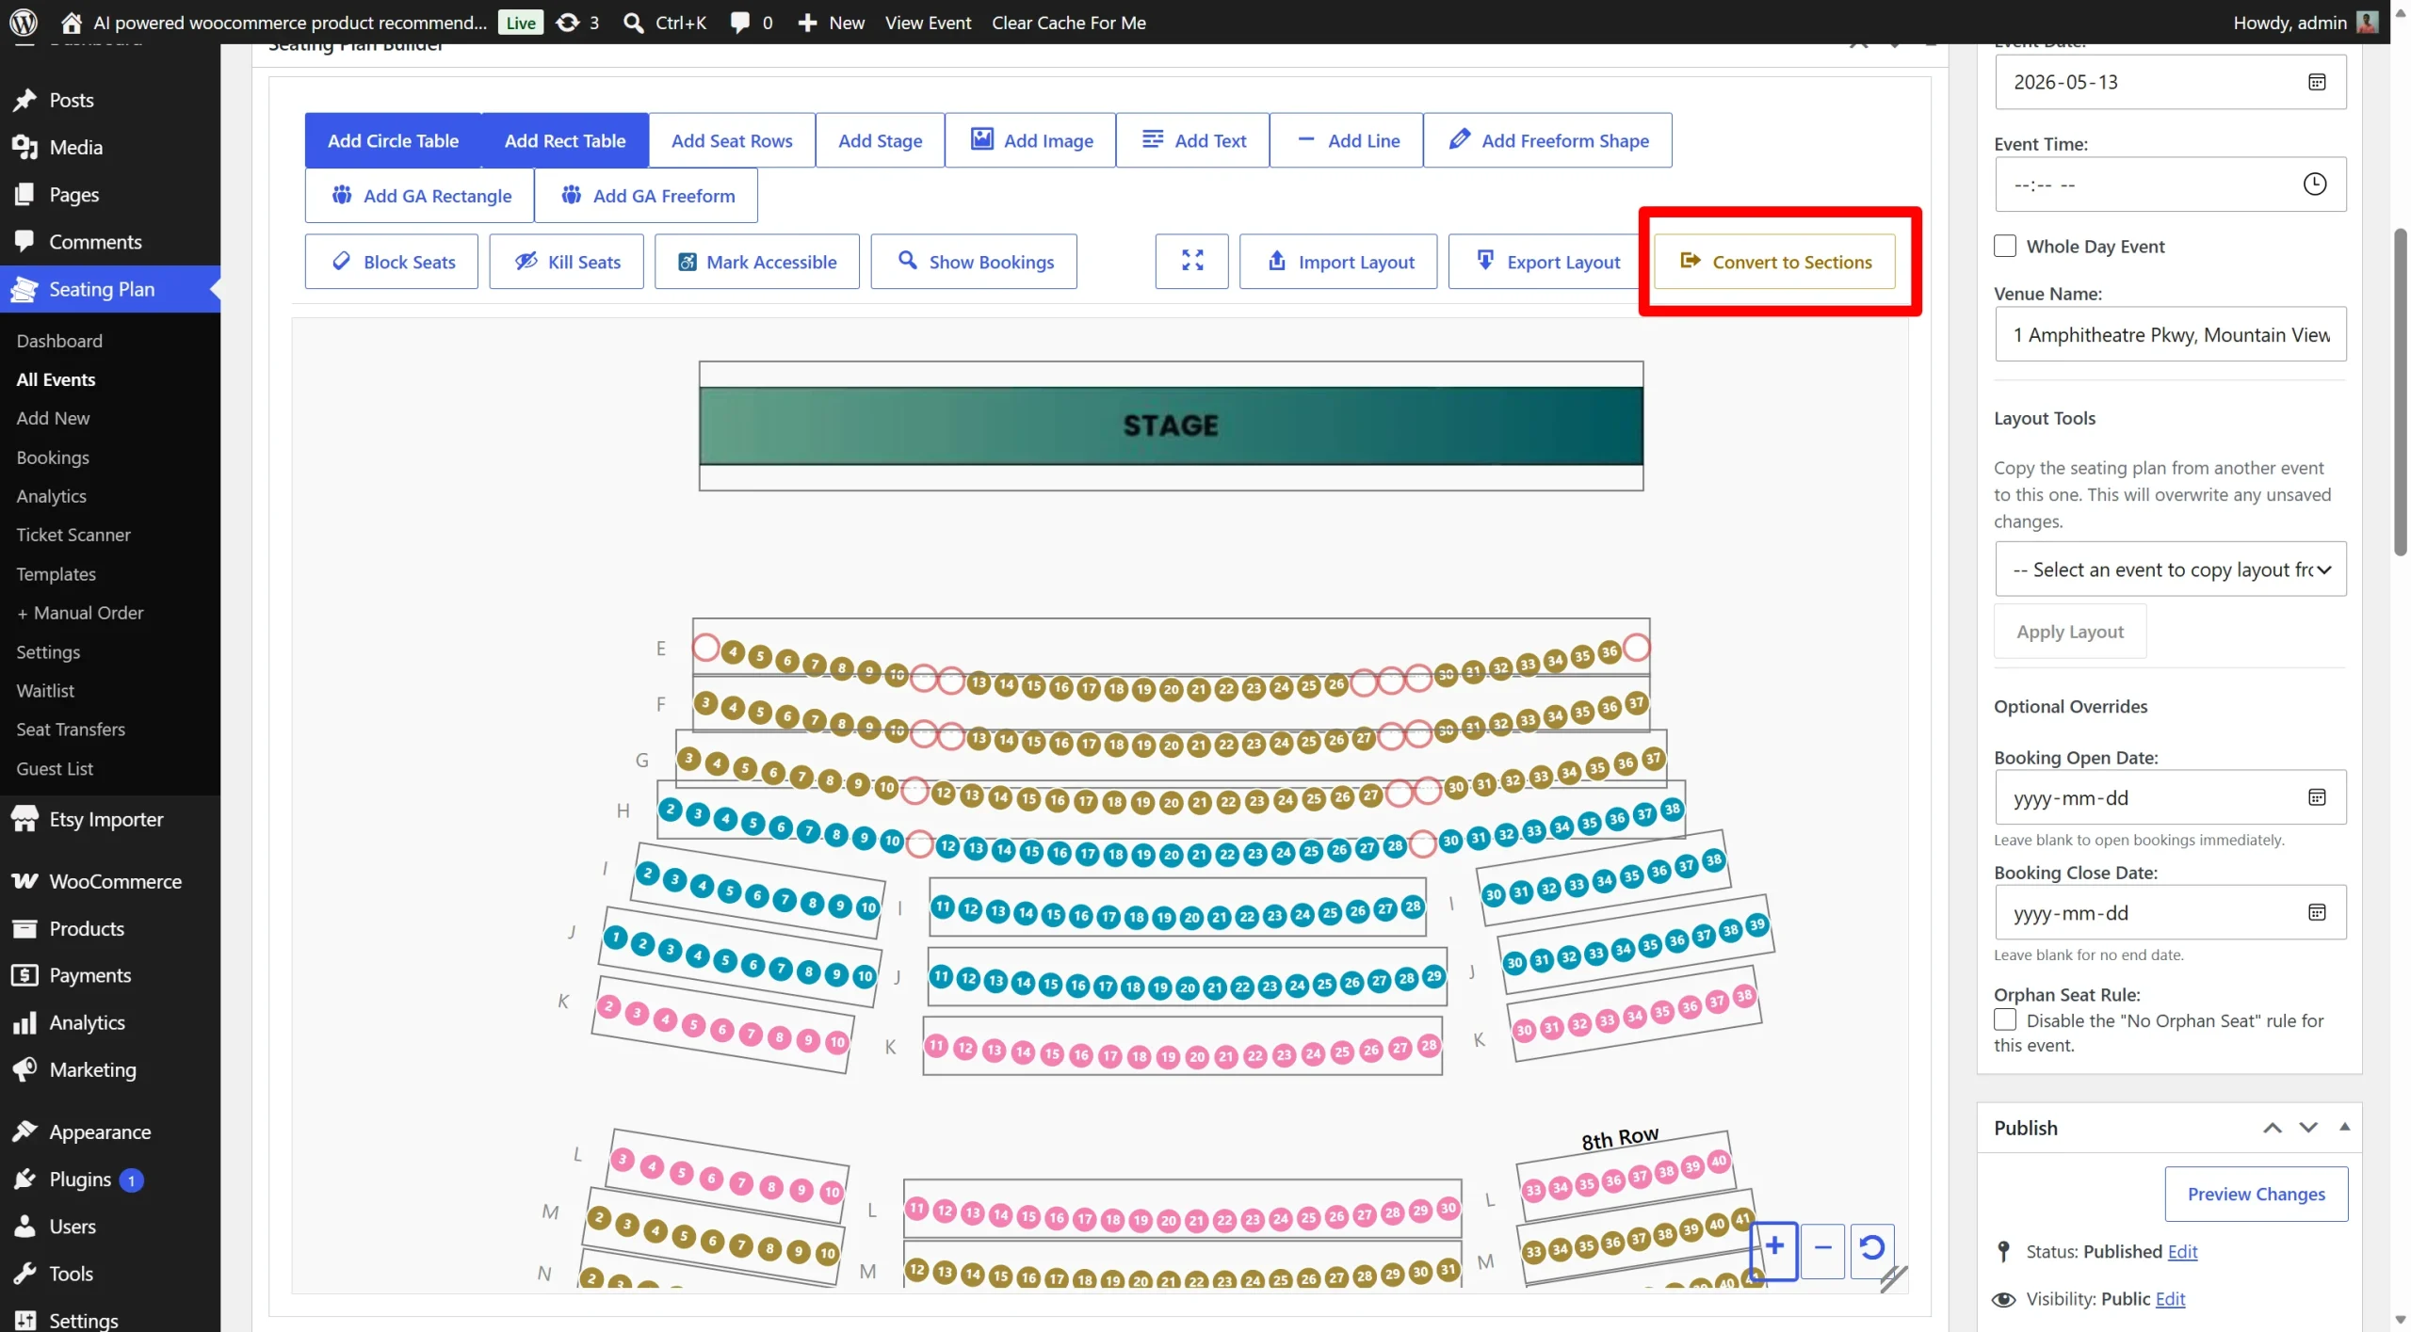The width and height of the screenshot is (2411, 1332).
Task: Click the Add Seat Rows button
Action: coord(732,140)
